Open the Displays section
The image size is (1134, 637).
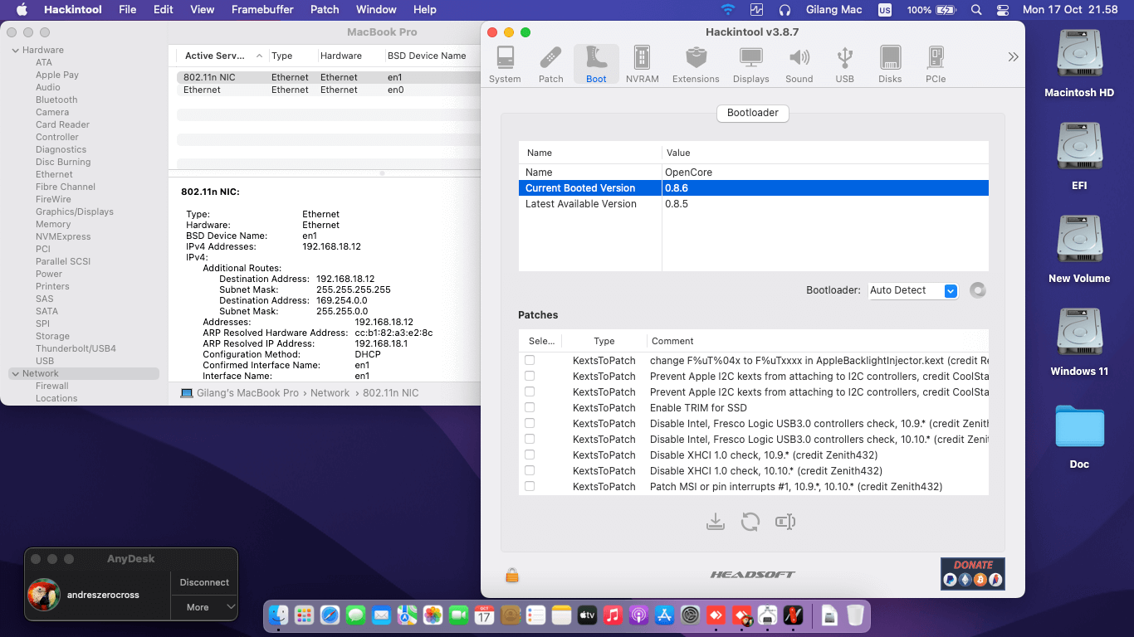click(x=750, y=65)
